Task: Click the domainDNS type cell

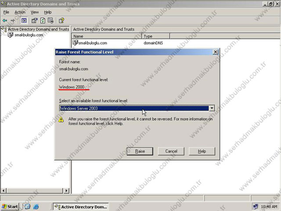Action: [153, 43]
